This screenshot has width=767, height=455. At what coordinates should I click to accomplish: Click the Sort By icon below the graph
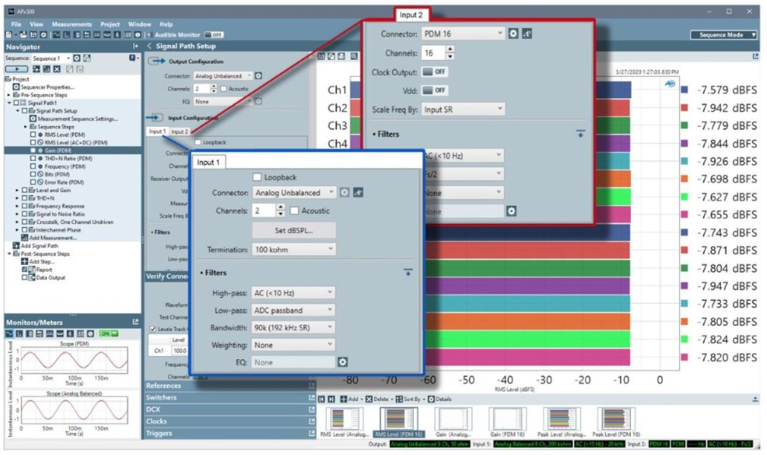pos(399,400)
